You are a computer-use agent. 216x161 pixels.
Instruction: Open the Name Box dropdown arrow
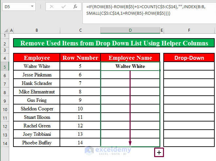(32, 6)
